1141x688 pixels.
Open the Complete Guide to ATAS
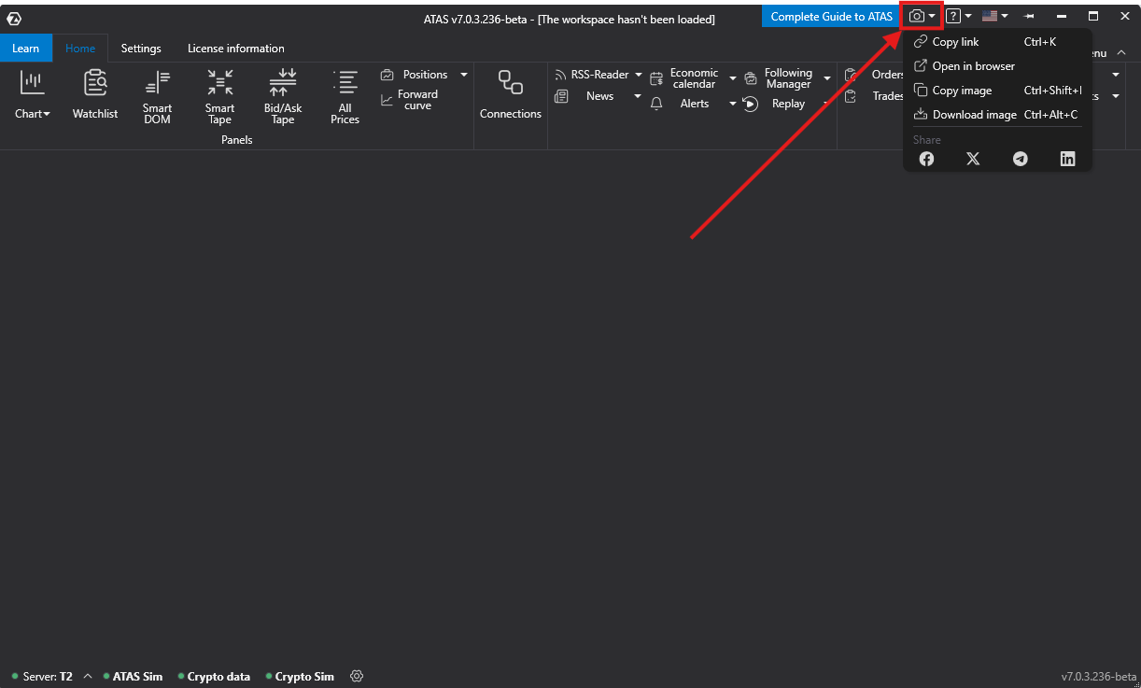tap(832, 17)
